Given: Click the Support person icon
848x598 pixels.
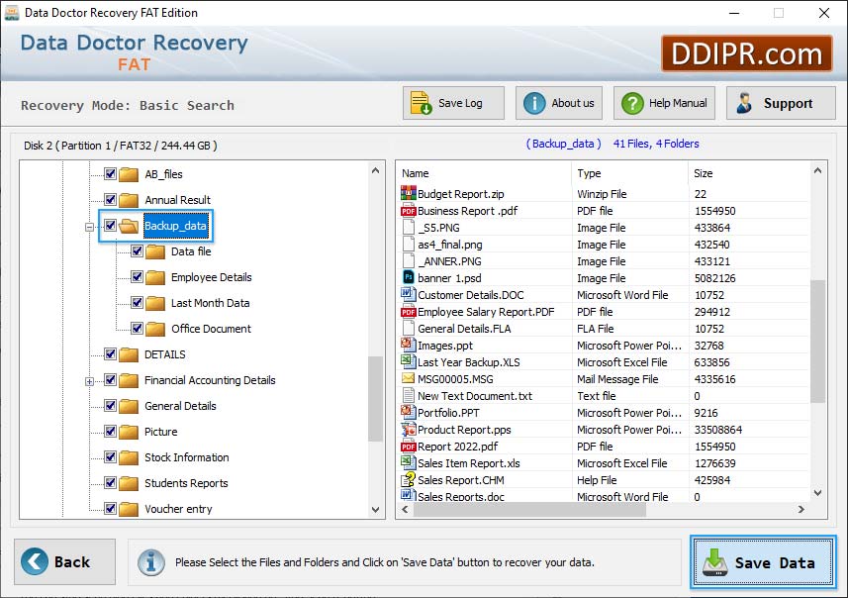Looking at the screenshot, I should (744, 103).
